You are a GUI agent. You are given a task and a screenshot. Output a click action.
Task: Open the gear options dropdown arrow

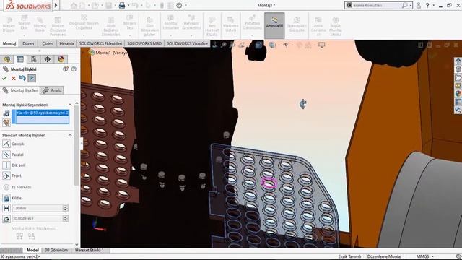point(186,5)
